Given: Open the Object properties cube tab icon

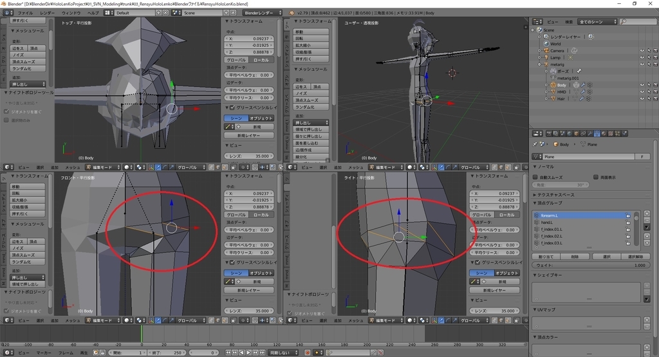Looking at the screenshot, I should [576, 134].
